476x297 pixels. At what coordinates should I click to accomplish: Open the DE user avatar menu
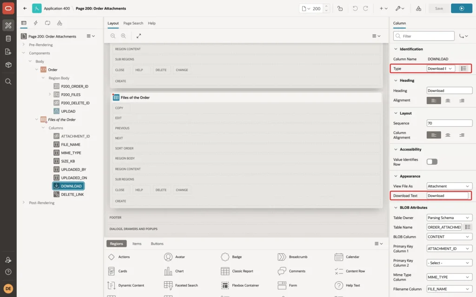click(8, 289)
